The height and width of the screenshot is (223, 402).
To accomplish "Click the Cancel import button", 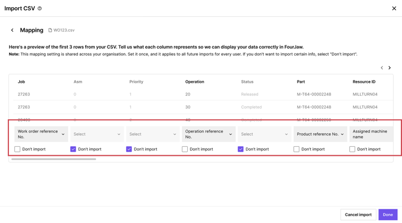I will [358, 215].
